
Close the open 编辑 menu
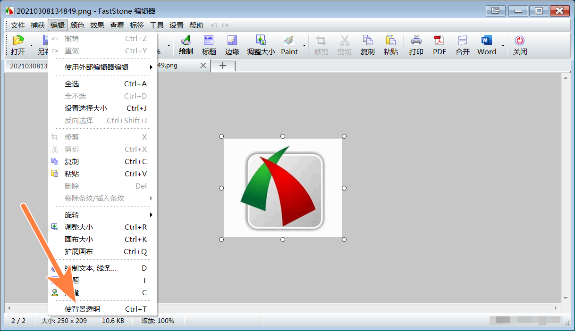coord(58,25)
